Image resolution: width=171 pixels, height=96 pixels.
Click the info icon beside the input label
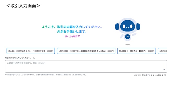point(34,57)
